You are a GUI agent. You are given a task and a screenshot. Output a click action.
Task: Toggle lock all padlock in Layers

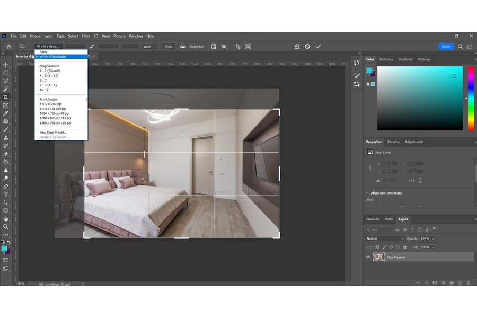point(405,247)
